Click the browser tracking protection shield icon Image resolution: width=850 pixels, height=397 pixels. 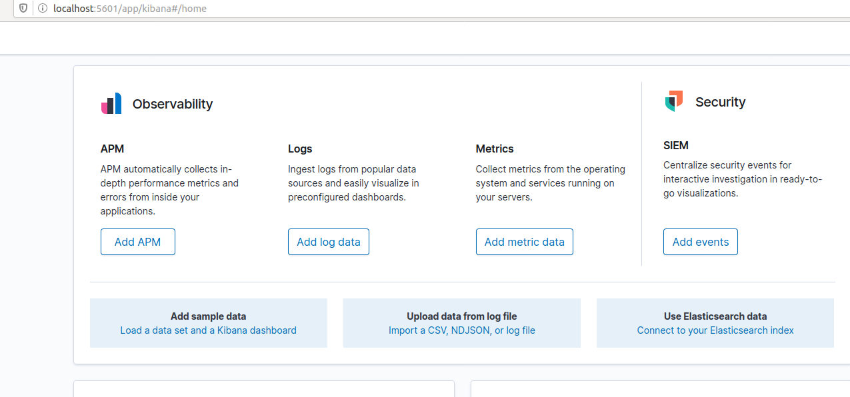pos(24,9)
